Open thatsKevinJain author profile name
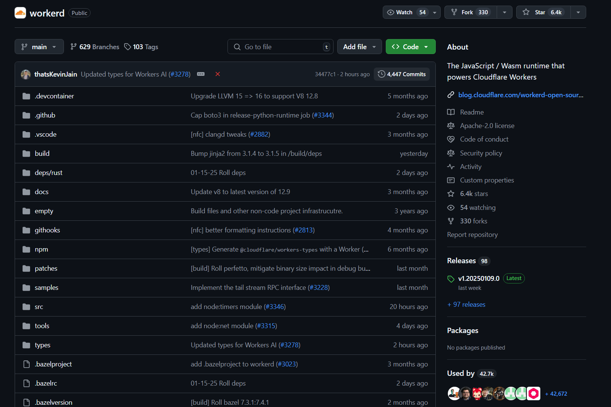611x407 pixels. coord(56,74)
